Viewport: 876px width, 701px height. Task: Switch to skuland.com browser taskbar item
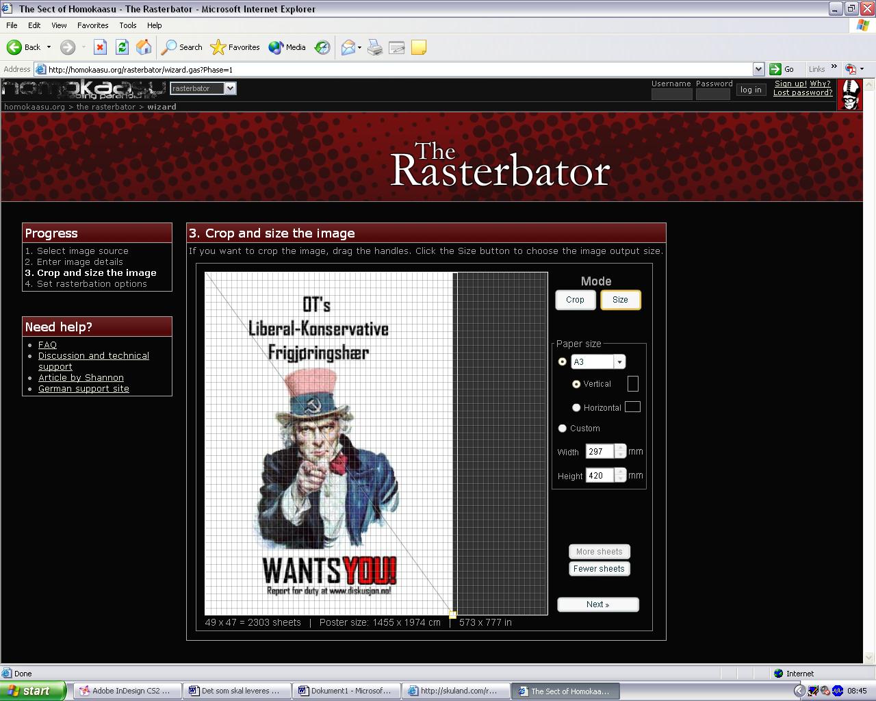click(455, 691)
